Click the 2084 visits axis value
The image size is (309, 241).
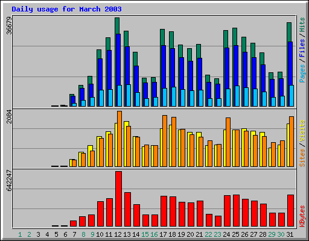9,116
